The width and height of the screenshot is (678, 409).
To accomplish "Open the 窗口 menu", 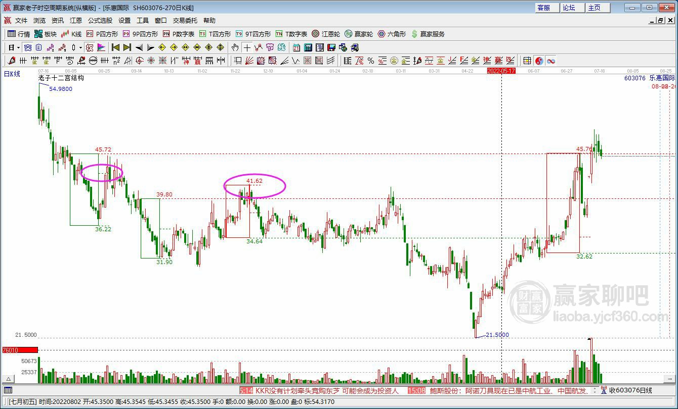I will pyautogui.click(x=161, y=21).
